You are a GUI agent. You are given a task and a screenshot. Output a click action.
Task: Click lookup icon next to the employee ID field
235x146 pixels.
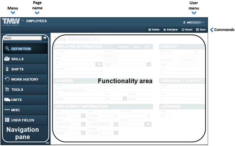[x=45, y=38]
